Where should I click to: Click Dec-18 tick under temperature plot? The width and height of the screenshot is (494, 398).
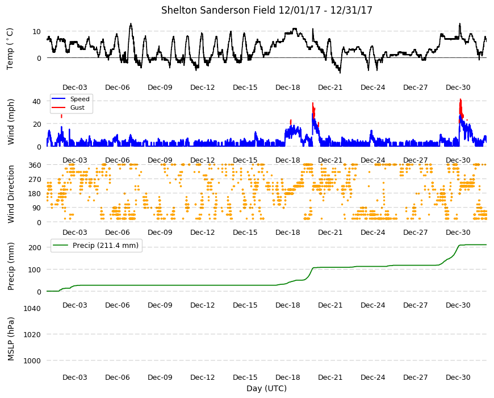[x=288, y=88]
